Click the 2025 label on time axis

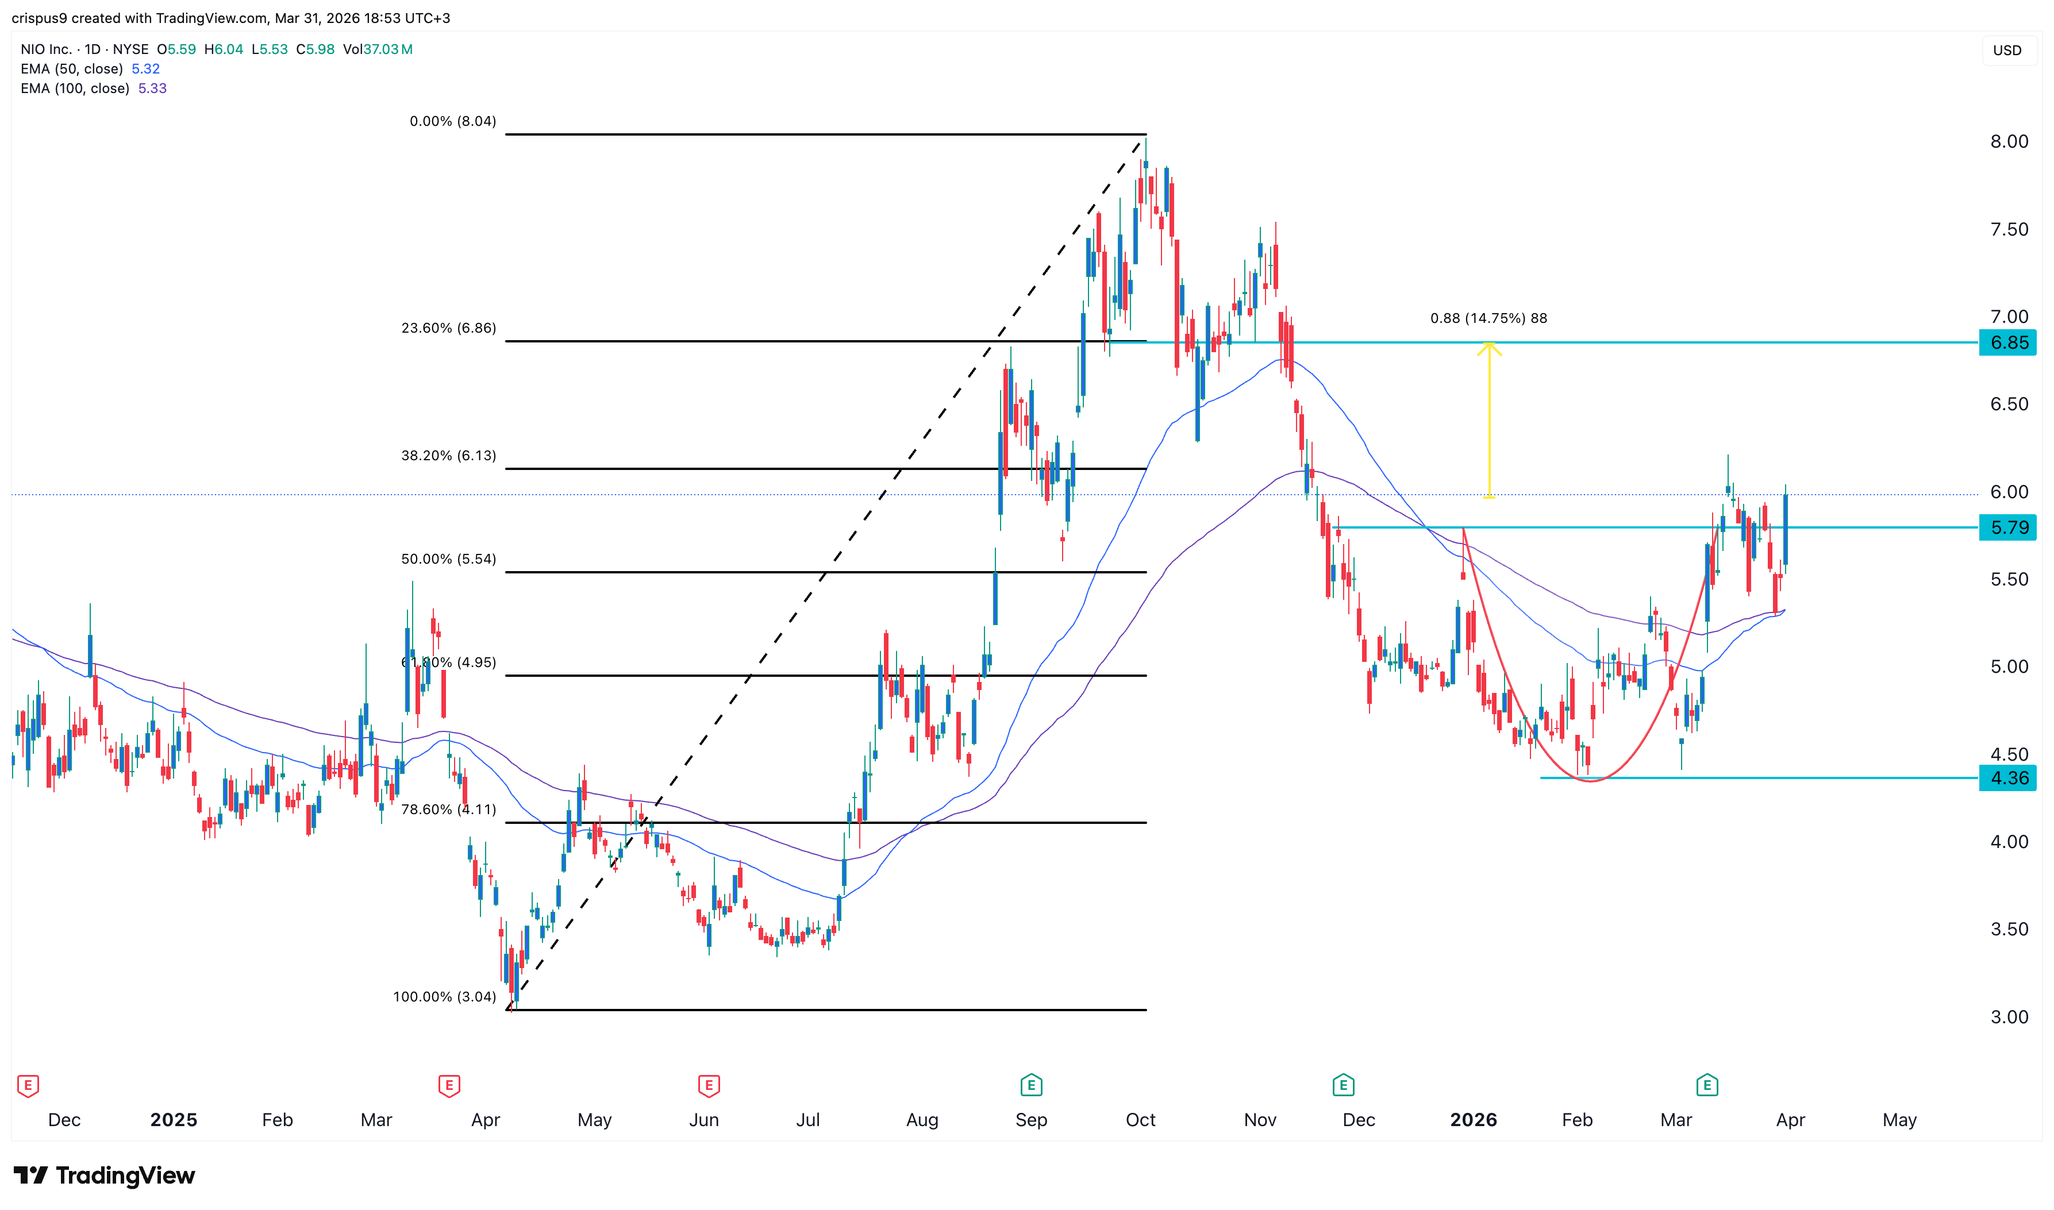click(174, 1120)
